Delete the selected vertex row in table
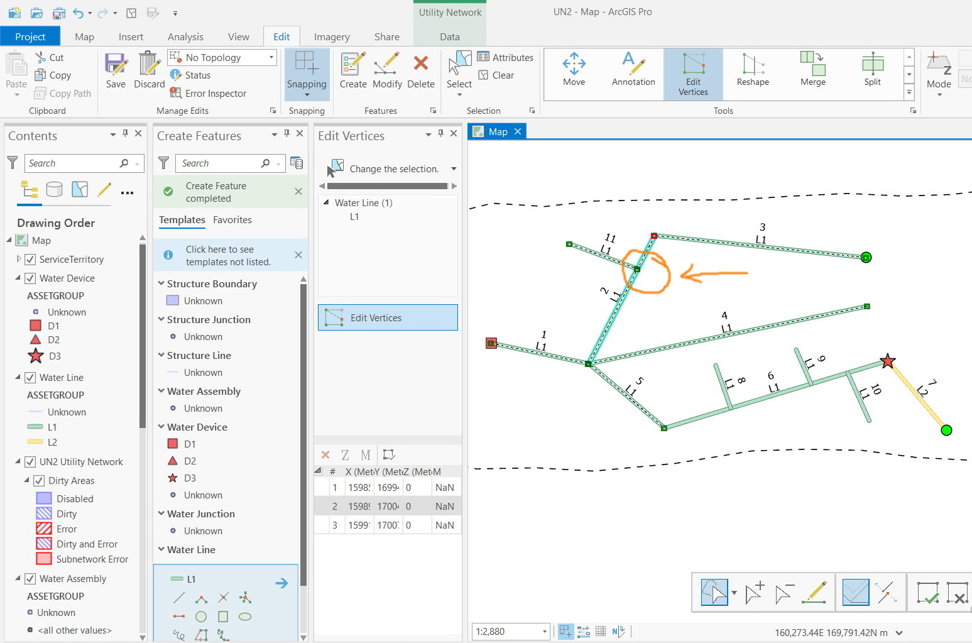This screenshot has width=972, height=643. [325, 455]
